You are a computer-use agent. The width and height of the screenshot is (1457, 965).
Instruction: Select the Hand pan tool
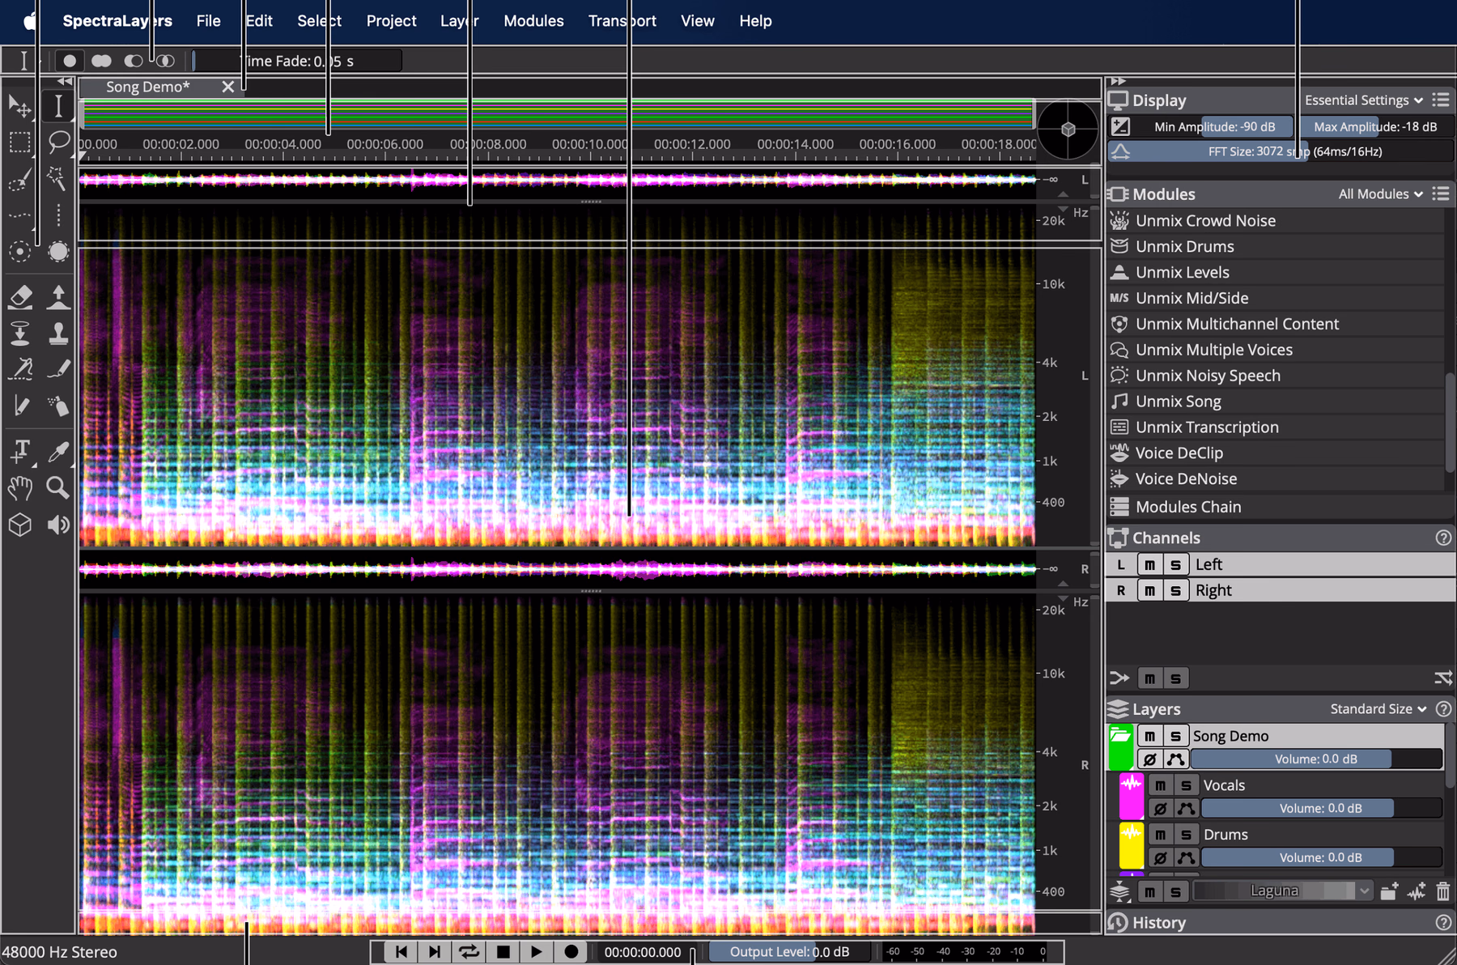20,487
